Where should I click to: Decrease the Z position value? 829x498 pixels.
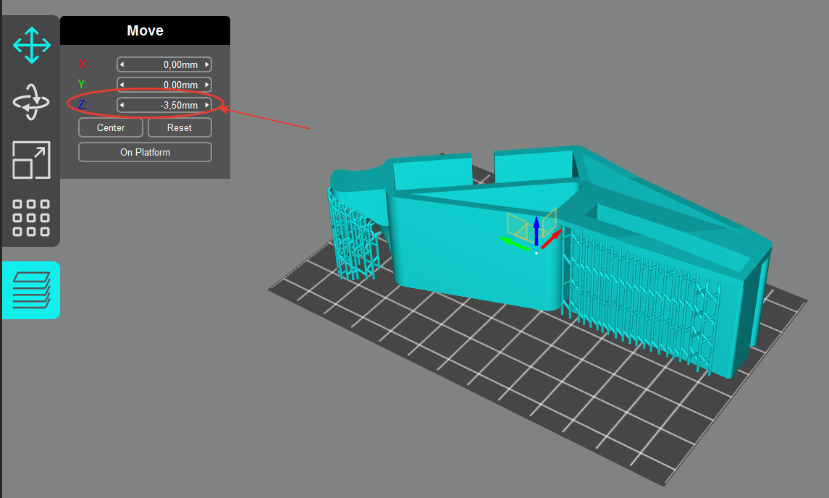point(122,105)
